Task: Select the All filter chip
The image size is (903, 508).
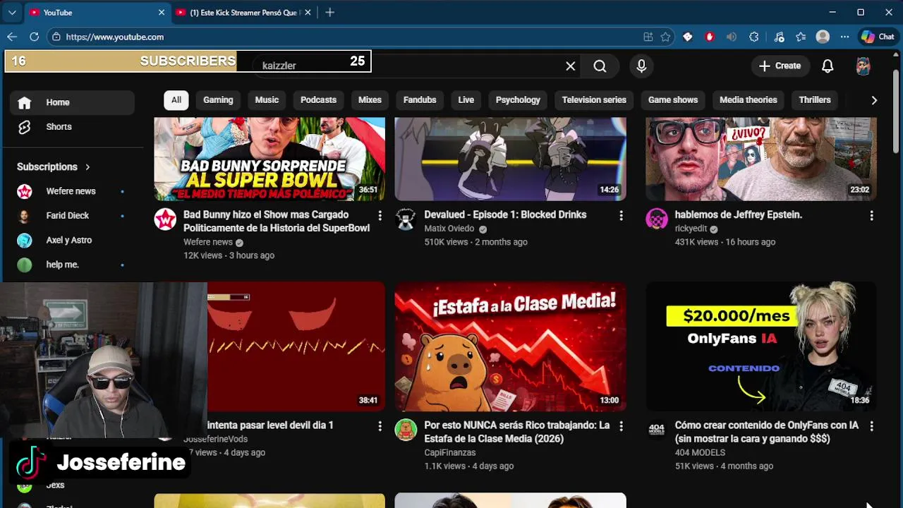Action: 176,99
